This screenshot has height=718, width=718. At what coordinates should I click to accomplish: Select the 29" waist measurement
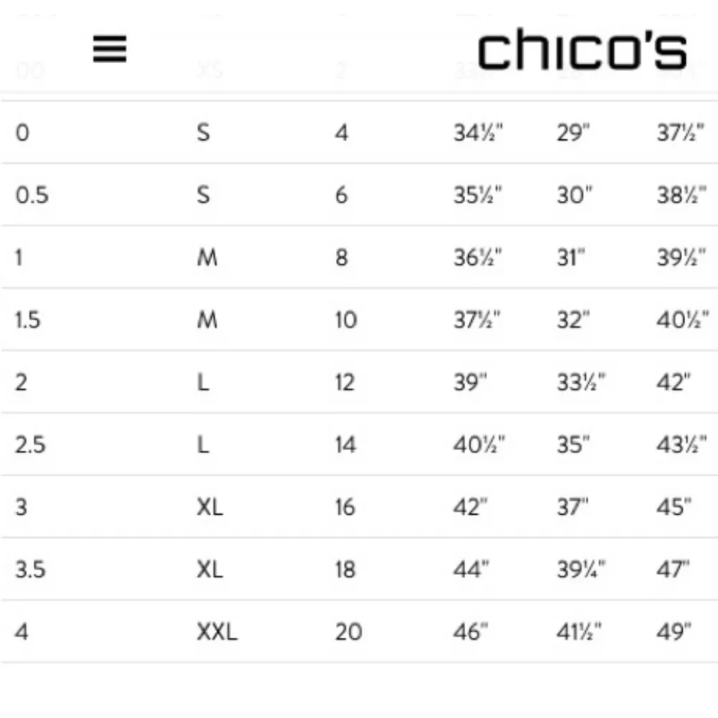pos(574,133)
